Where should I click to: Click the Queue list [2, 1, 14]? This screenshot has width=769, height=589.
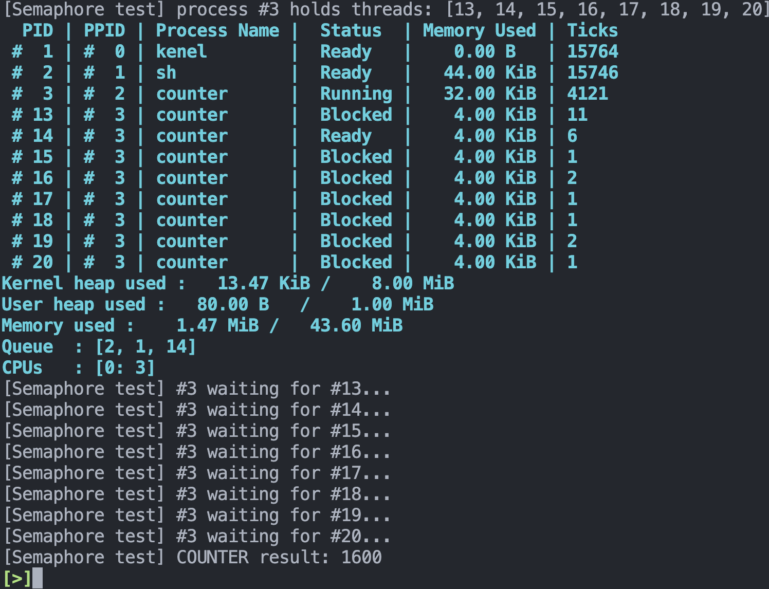(x=145, y=346)
